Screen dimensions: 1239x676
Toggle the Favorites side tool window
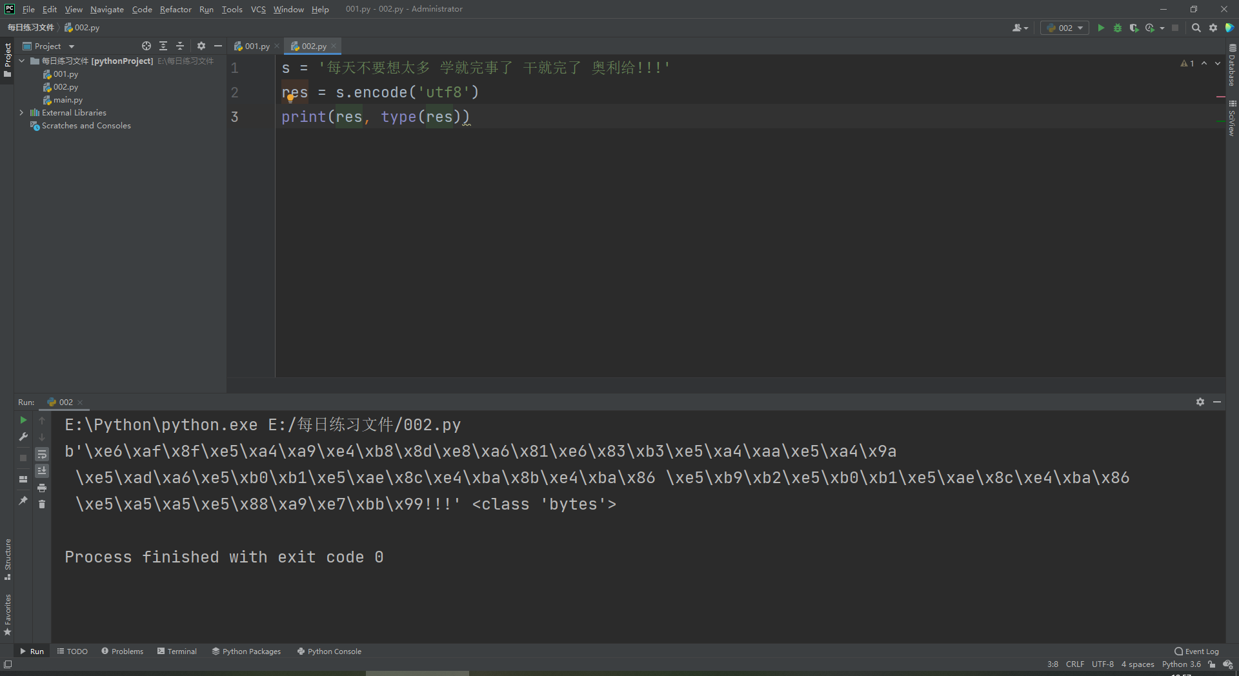point(7,615)
